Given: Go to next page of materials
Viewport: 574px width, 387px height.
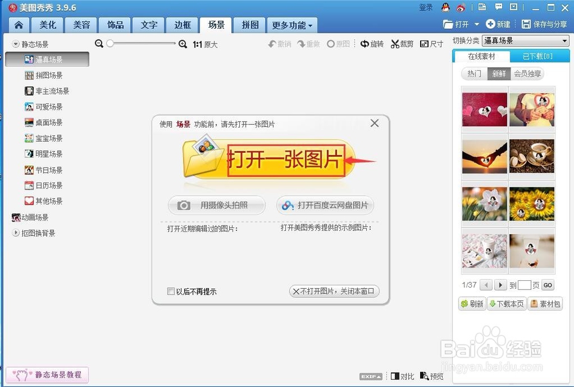Looking at the screenshot, I should (501, 284).
